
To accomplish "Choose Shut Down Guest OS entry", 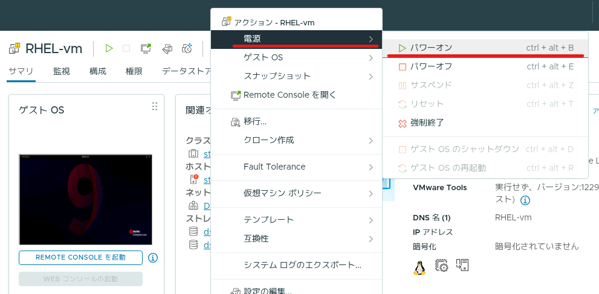I will coord(485,149).
